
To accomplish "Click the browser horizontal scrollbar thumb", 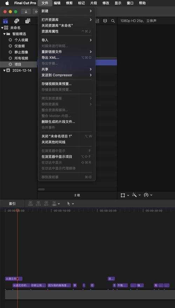I will pyautogui.click(x=41, y=189).
